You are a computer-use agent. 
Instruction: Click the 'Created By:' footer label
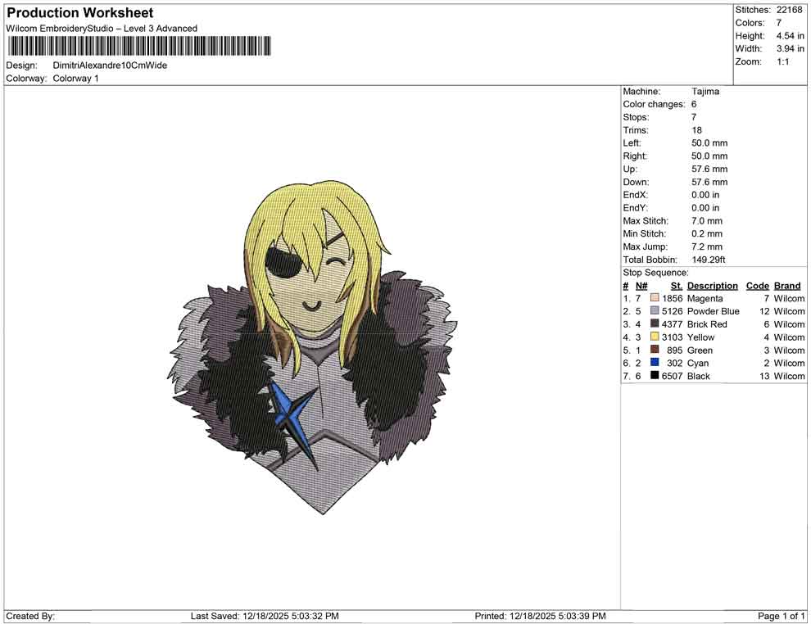pos(30,616)
